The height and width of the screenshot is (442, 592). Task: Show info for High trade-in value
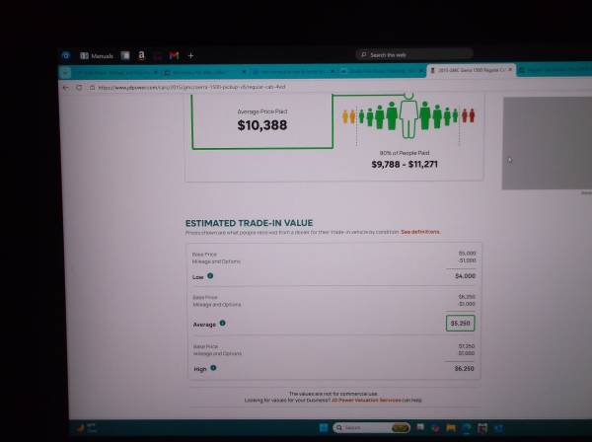[213, 368]
